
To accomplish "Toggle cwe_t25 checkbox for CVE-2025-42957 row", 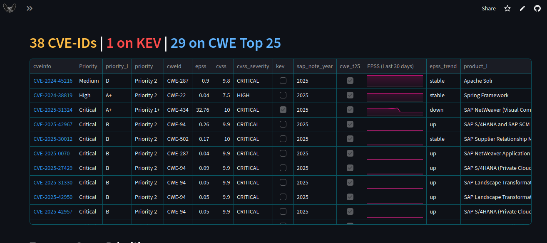I will [x=350, y=211].
